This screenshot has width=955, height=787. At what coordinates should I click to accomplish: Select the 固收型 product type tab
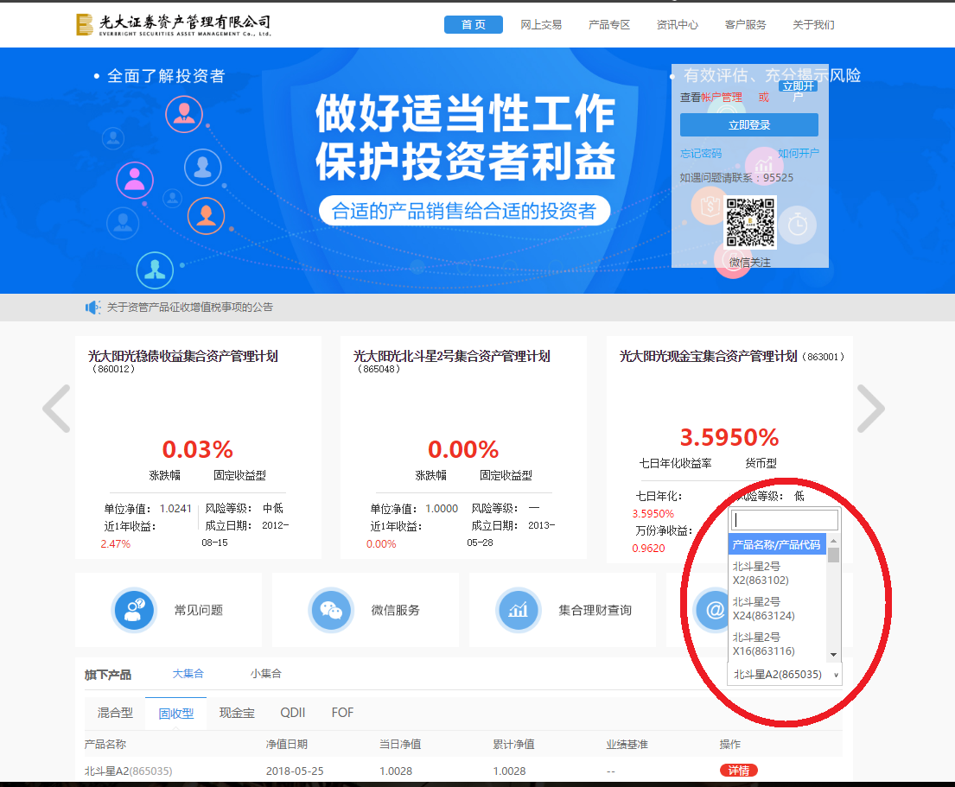click(x=176, y=714)
